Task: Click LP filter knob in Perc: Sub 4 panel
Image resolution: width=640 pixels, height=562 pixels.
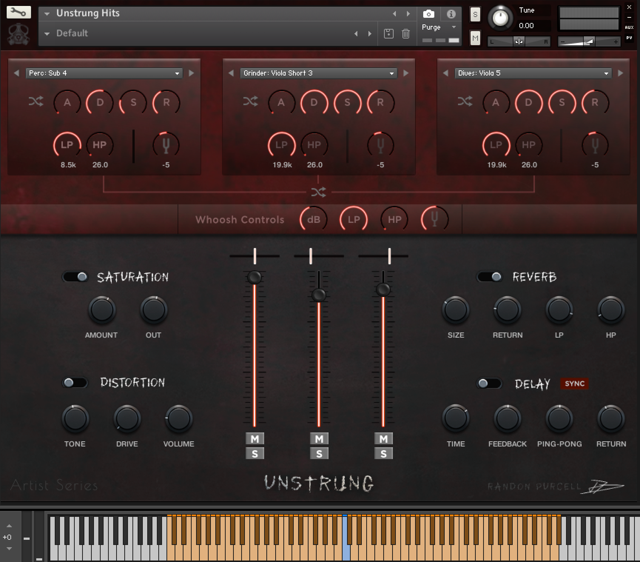Action: point(67,145)
